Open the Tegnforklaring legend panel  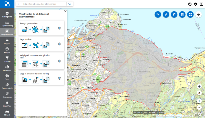(x=7, y=24)
